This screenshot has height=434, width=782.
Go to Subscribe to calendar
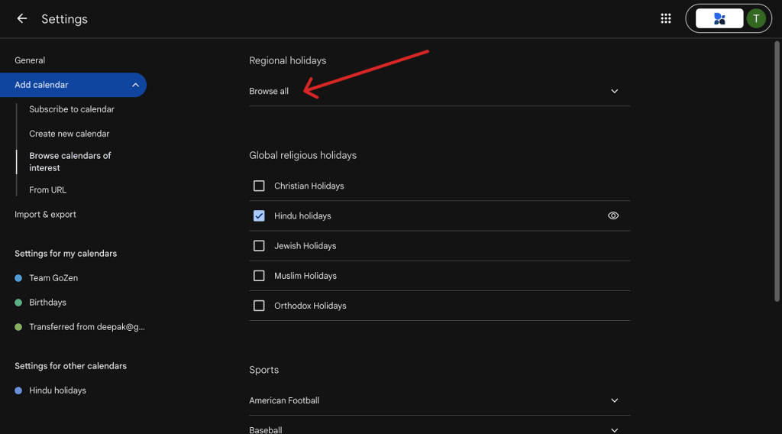coord(72,109)
